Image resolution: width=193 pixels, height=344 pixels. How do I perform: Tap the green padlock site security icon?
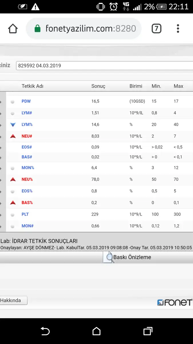pyautogui.click(x=37, y=29)
